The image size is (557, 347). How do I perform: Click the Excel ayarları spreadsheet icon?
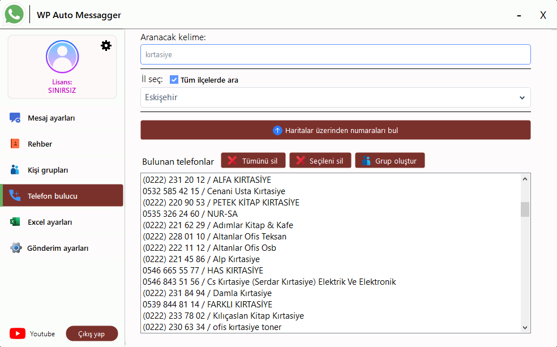click(15, 222)
